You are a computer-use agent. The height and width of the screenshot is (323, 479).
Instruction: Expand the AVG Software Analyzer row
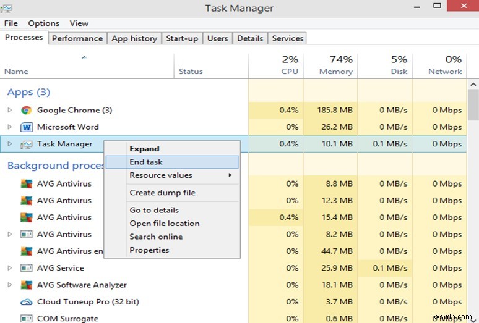click(x=9, y=285)
